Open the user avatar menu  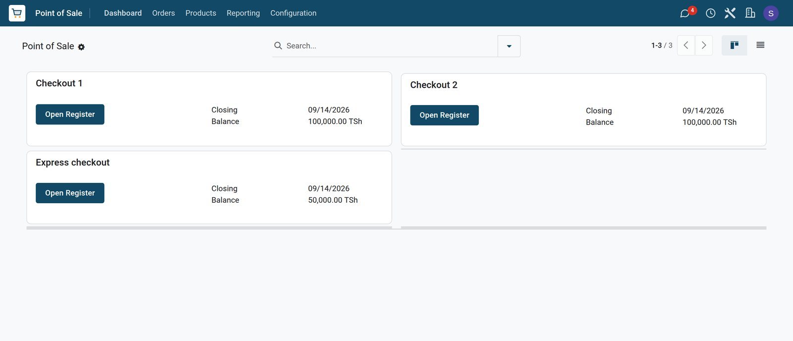point(771,13)
